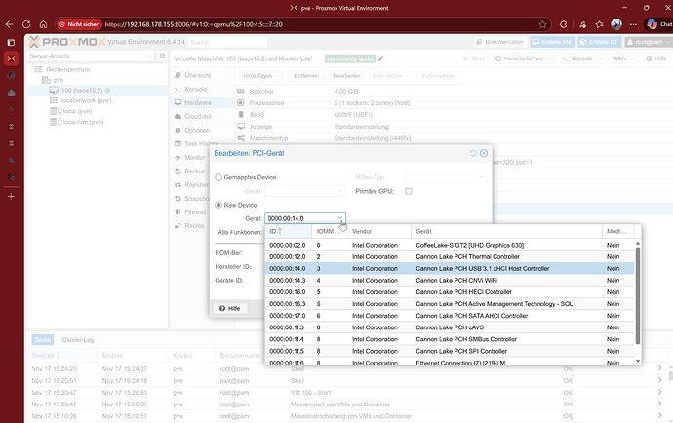Click the Suche search field
This screenshot has height=423, width=673.
coord(227,42)
